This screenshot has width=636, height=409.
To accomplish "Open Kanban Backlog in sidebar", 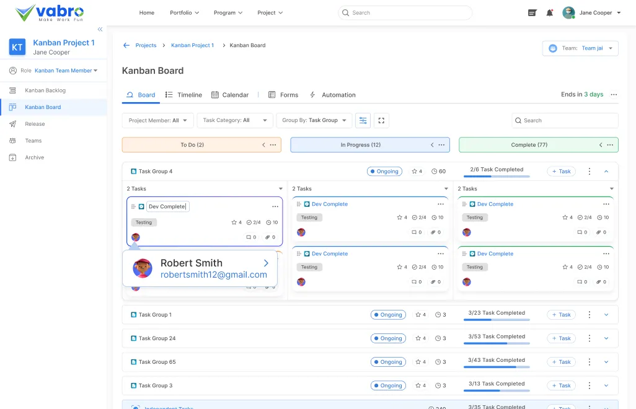I will (45, 90).
